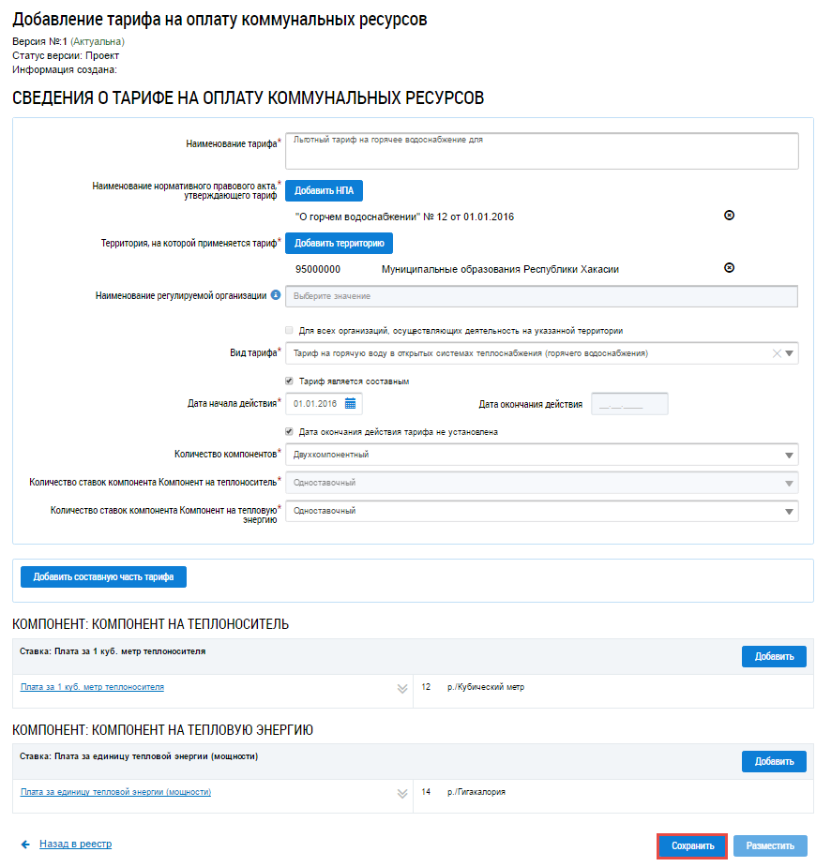Click into Наименование тарифа text field

tap(541, 151)
